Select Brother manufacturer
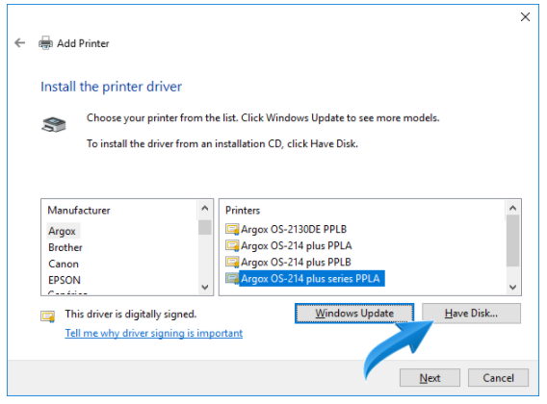547x404 pixels. click(x=65, y=247)
